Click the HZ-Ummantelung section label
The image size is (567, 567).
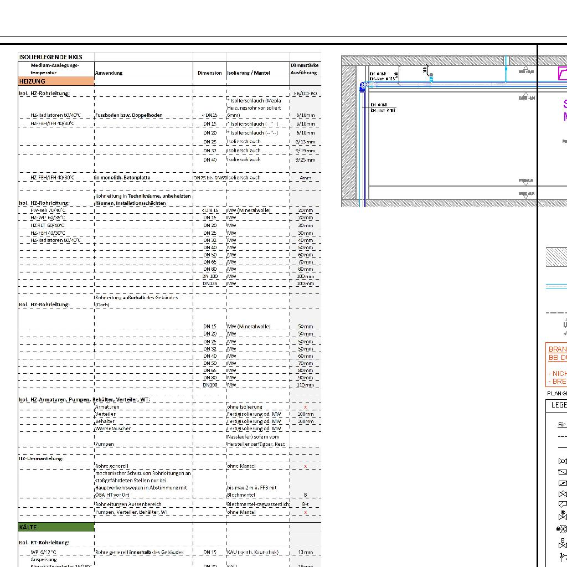click(42, 458)
